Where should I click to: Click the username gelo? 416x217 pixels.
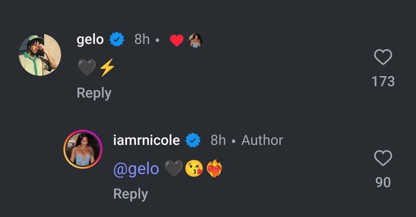point(90,39)
